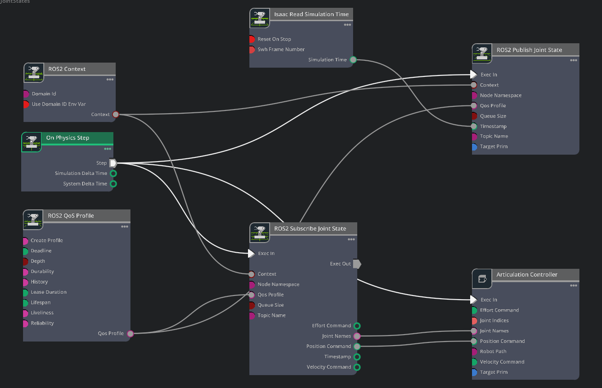
Task: Click the Lifespan input port
Action: 26,303
